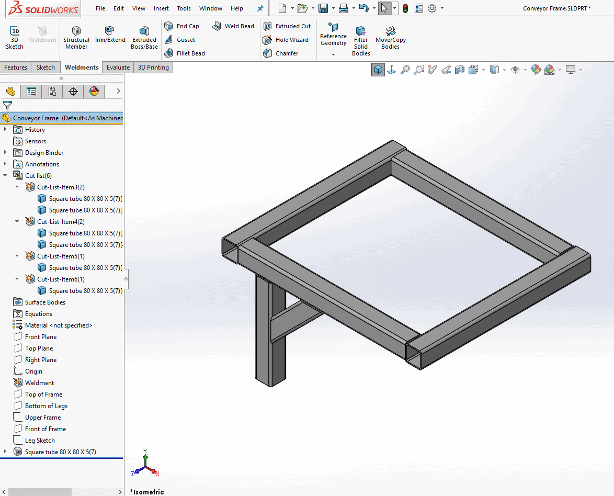
Task: Open the Insert menu
Action: click(161, 8)
